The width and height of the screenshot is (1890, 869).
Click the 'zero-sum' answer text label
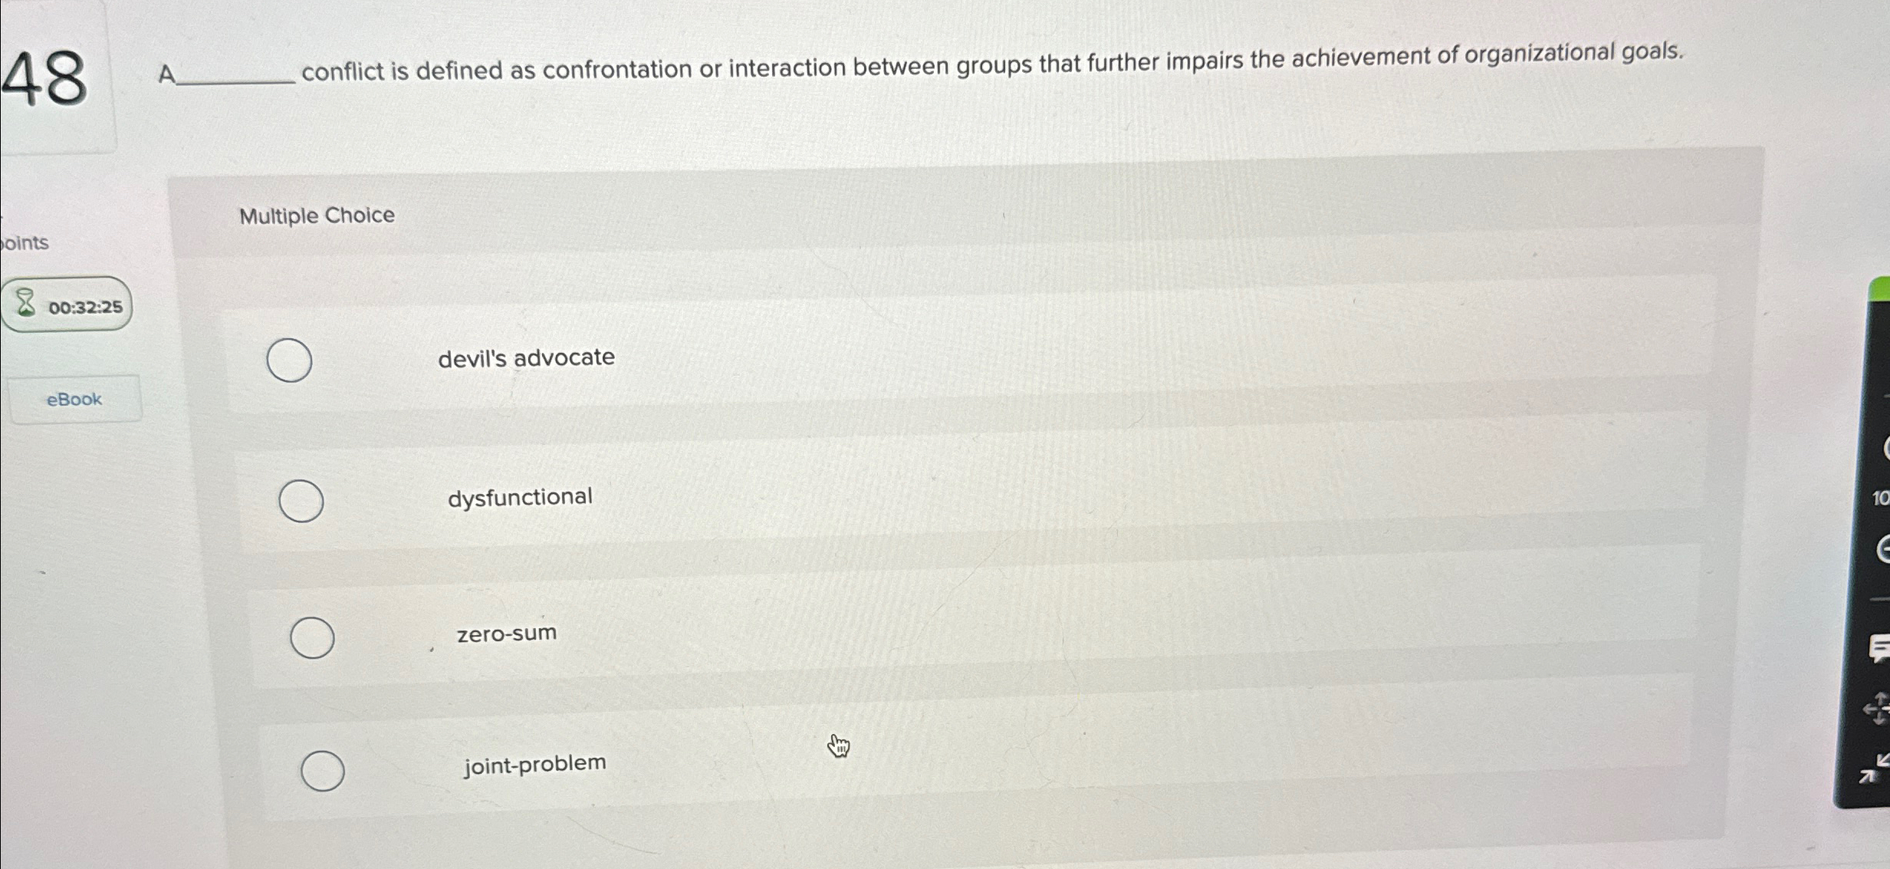[x=506, y=633]
